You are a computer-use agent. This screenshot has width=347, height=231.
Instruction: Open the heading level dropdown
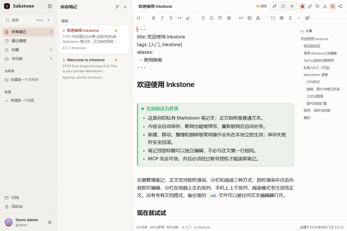[140, 18]
